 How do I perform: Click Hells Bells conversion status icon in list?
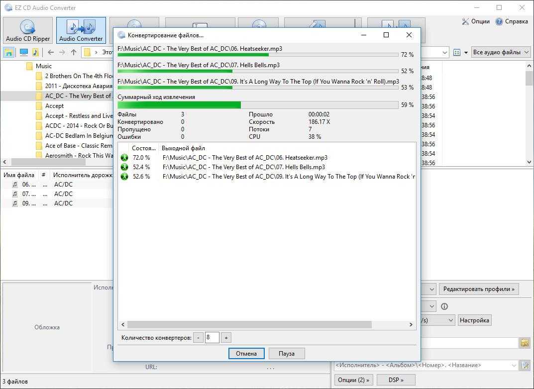[124, 167]
